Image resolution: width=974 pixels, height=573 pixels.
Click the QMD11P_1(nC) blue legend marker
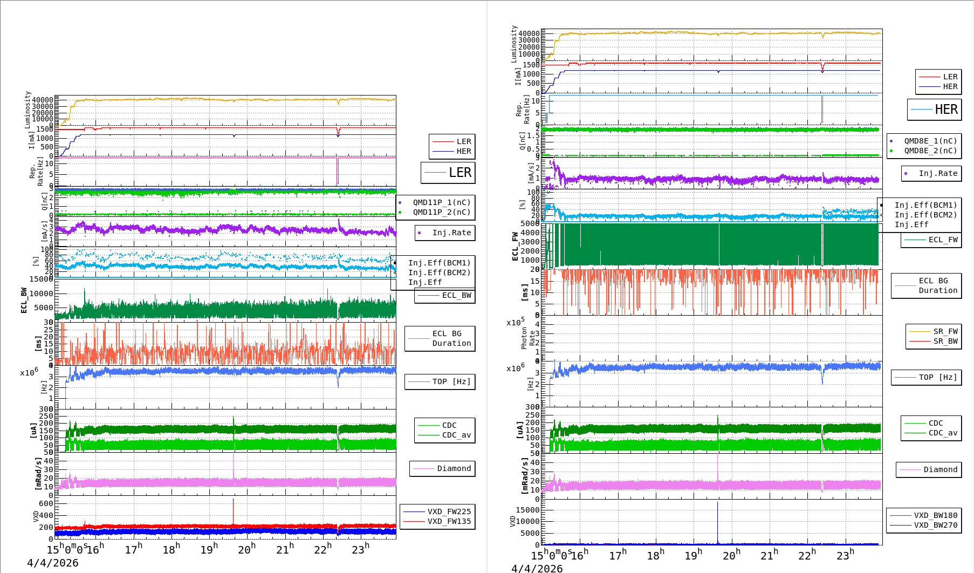tap(400, 203)
